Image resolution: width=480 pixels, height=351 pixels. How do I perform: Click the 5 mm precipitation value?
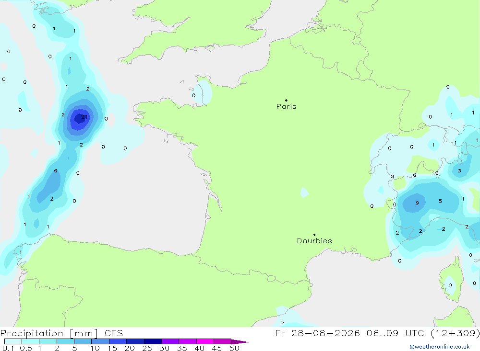(x=440, y=201)
